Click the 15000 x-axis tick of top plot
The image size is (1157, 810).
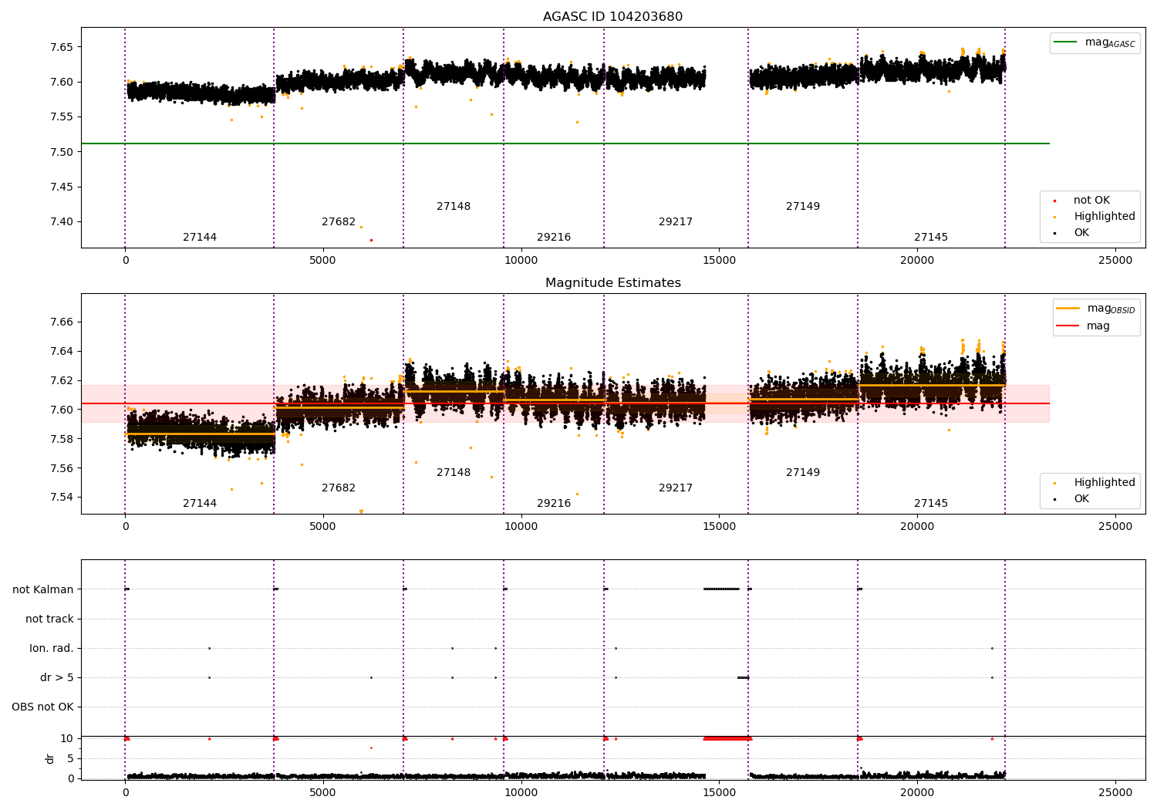(x=719, y=261)
